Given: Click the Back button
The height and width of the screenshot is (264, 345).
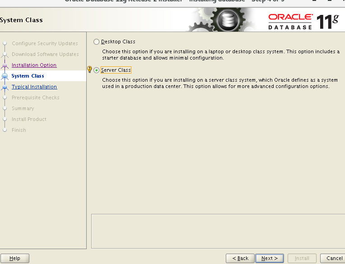Looking at the screenshot, I should 240,258.
